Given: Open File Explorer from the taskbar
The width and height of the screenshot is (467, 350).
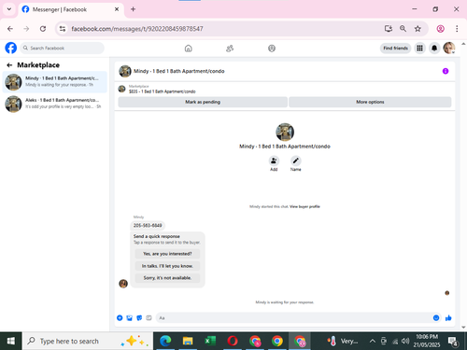Looking at the screenshot, I should (x=188, y=341).
